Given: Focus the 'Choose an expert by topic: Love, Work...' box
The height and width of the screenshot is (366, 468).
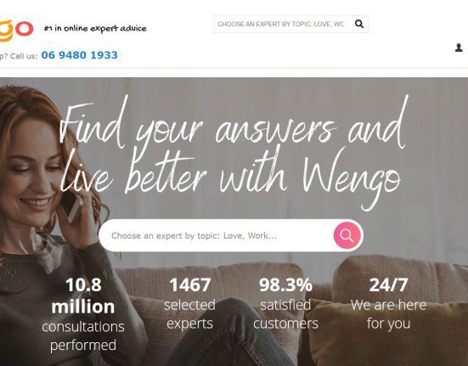Looking at the screenshot, I should [x=217, y=235].
